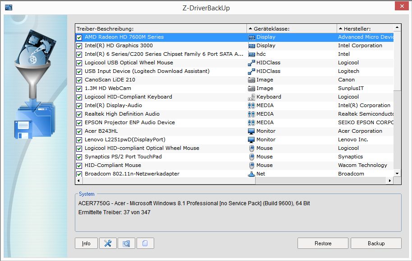Click the Keyboard class icon

coord(252,97)
